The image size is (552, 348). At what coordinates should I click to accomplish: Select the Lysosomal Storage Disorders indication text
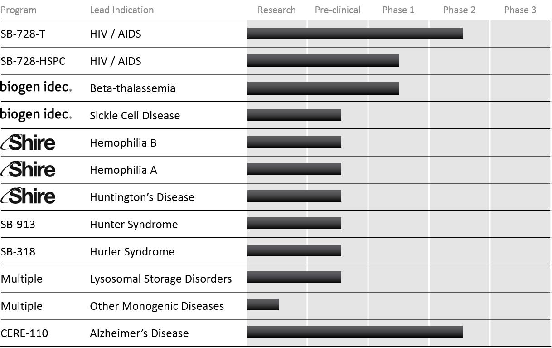(160, 279)
